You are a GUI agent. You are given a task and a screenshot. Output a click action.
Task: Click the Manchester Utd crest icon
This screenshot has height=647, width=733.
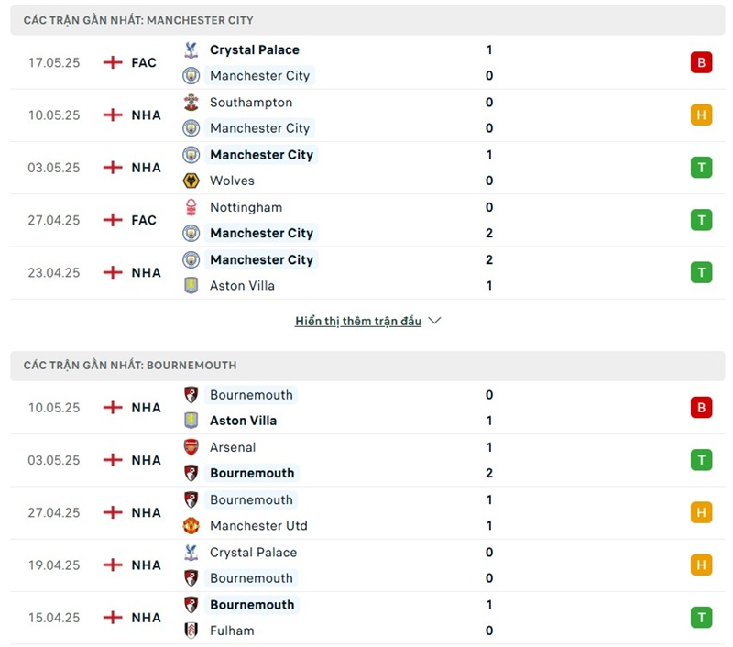(x=191, y=526)
